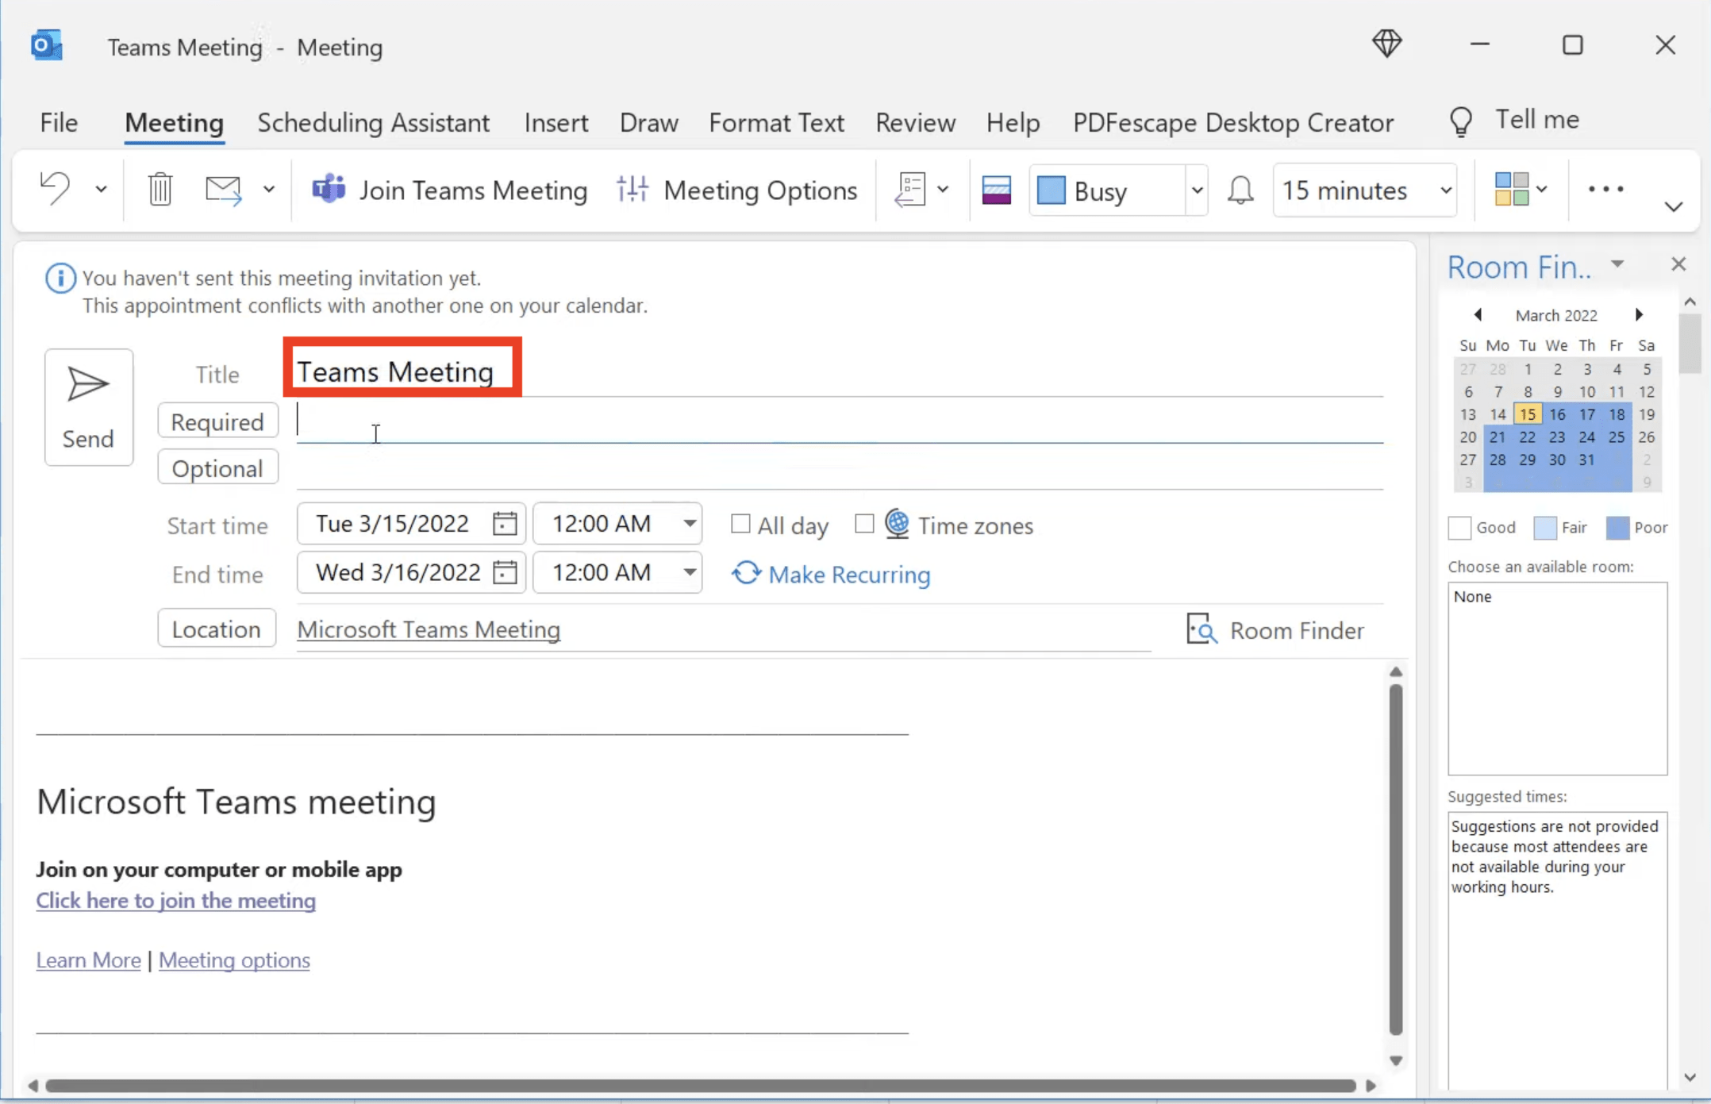Click the Outlook app icon in title bar
Viewport: 1711px width, 1104px height.
click(x=47, y=45)
